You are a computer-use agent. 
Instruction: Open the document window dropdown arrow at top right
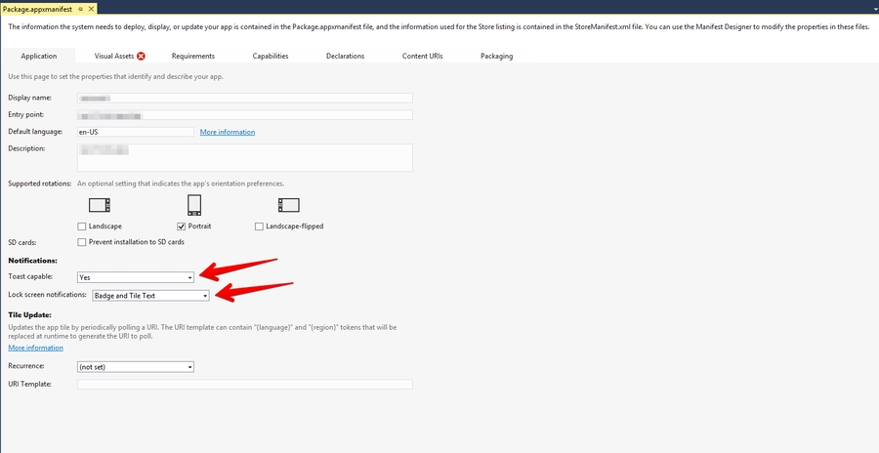click(872, 7)
